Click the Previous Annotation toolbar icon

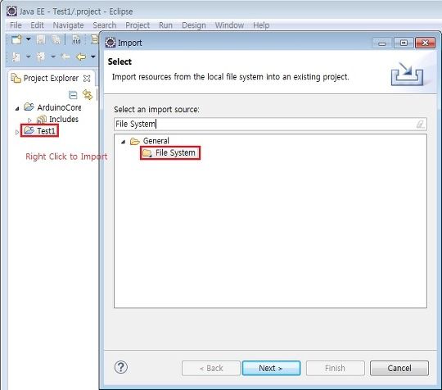pyautogui.click(x=41, y=57)
